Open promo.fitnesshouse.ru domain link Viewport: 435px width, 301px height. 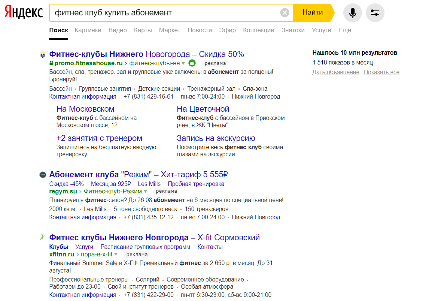point(88,63)
